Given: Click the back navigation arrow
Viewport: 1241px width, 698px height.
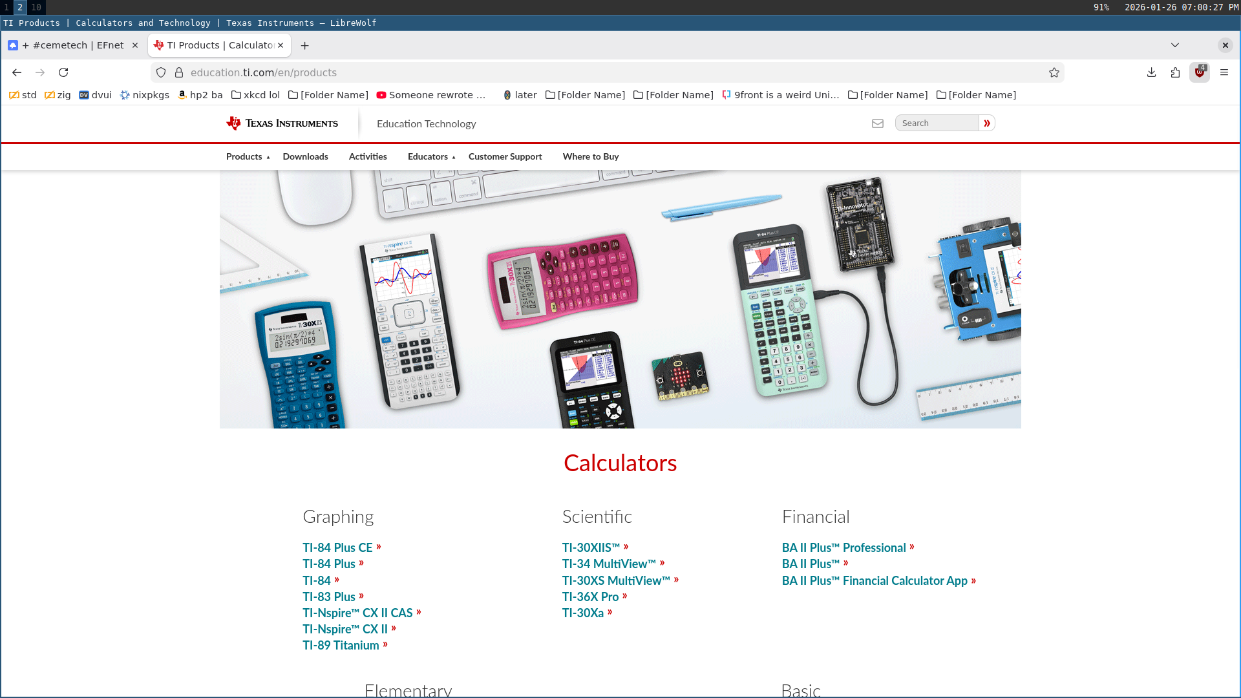Looking at the screenshot, I should [17, 72].
